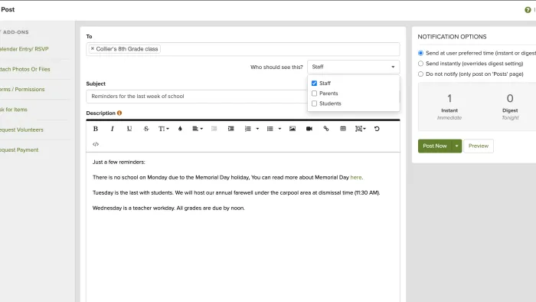This screenshot has height=302, width=536.
Task: Click the Preview button
Action: [x=479, y=146]
